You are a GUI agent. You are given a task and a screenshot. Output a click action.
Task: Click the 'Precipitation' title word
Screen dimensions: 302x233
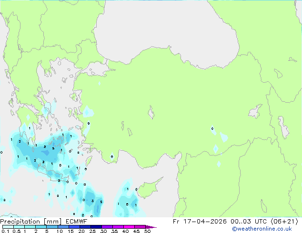[20, 222]
